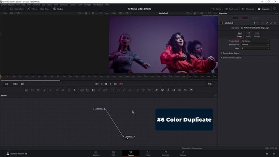
Task: Click the current frame field showing 9.0
Action: click(x=210, y=84)
